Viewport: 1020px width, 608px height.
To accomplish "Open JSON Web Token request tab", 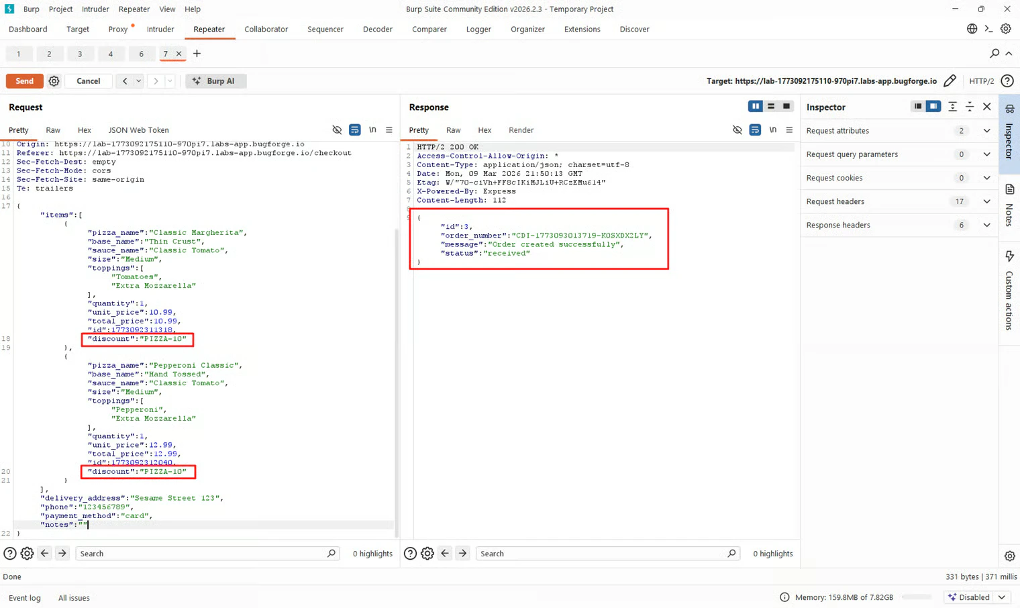I will click(x=139, y=130).
